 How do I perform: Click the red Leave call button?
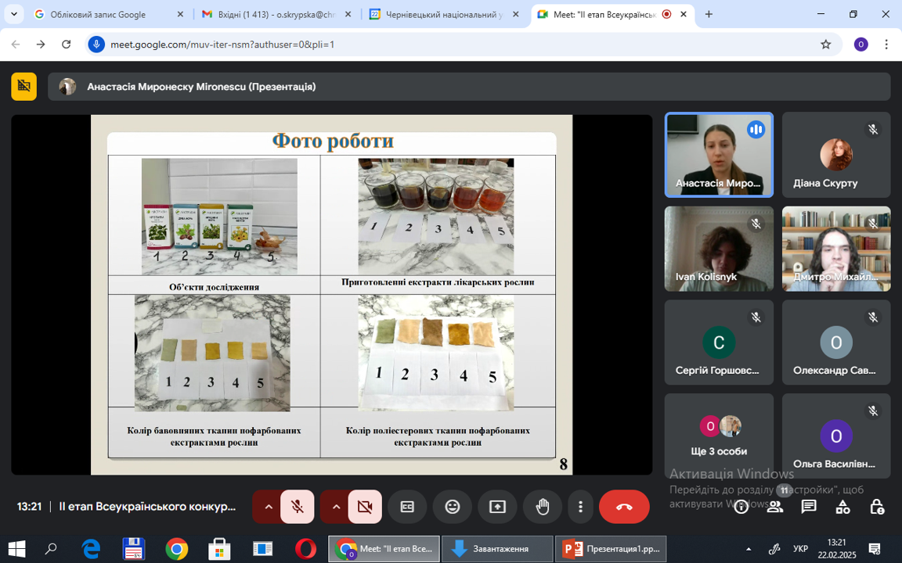[624, 507]
